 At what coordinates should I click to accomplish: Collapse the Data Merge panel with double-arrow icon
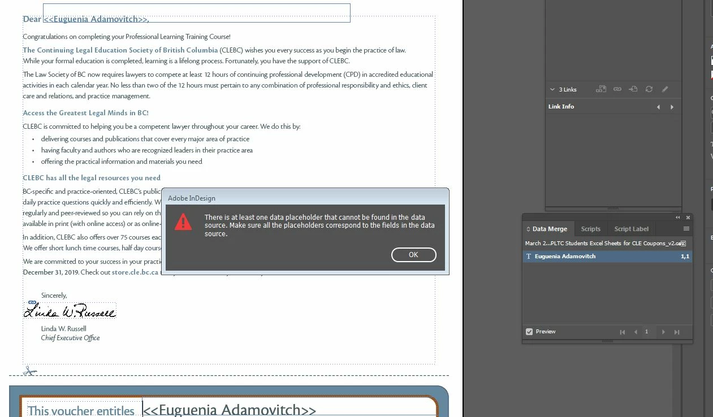pos(678,218)
